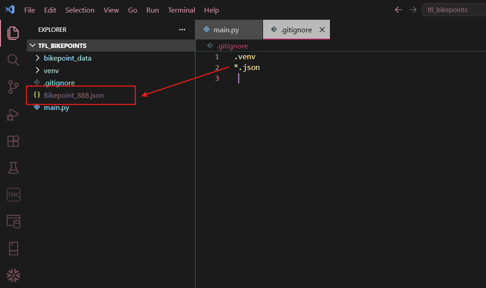Open the Snowflake extension icon
The height and width of the screenshot is (288, 486).
[x=13, y=275]
